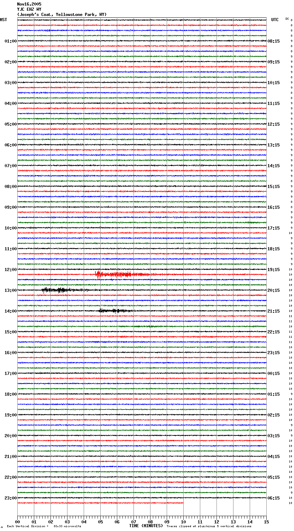This screenshot has width=294, height=531.
Task: Select the "19:00" MST time label
Action: click(x=11, y=415)
